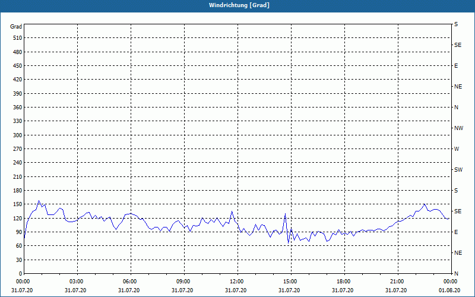
Task: Select the "Grad" axis unit label
Action: [x=16, y=27]
